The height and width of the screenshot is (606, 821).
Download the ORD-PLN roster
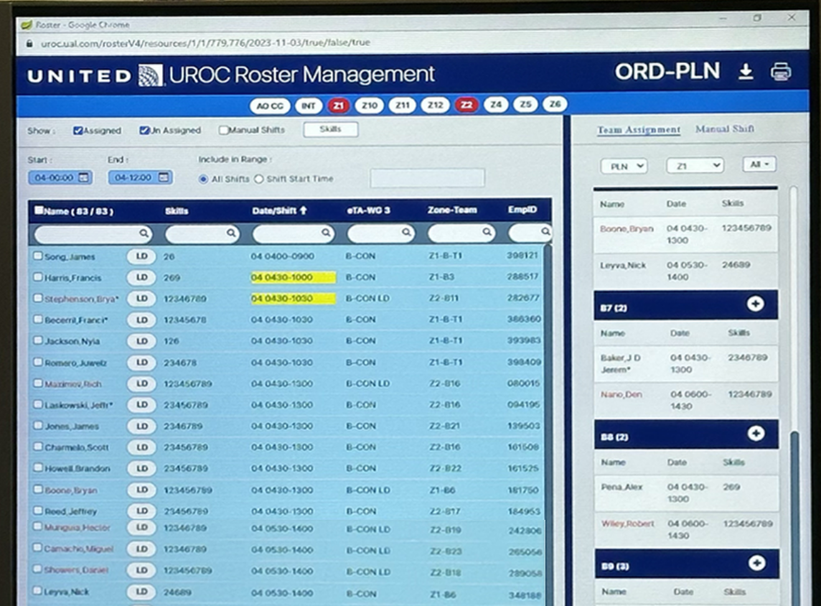746,73
